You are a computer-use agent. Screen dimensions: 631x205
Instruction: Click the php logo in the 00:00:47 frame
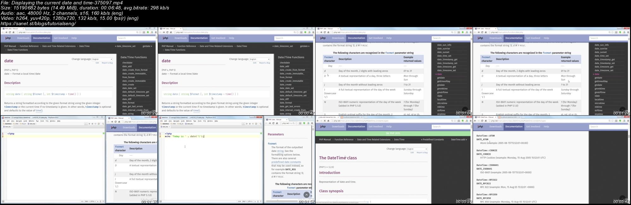click(165, 38)
